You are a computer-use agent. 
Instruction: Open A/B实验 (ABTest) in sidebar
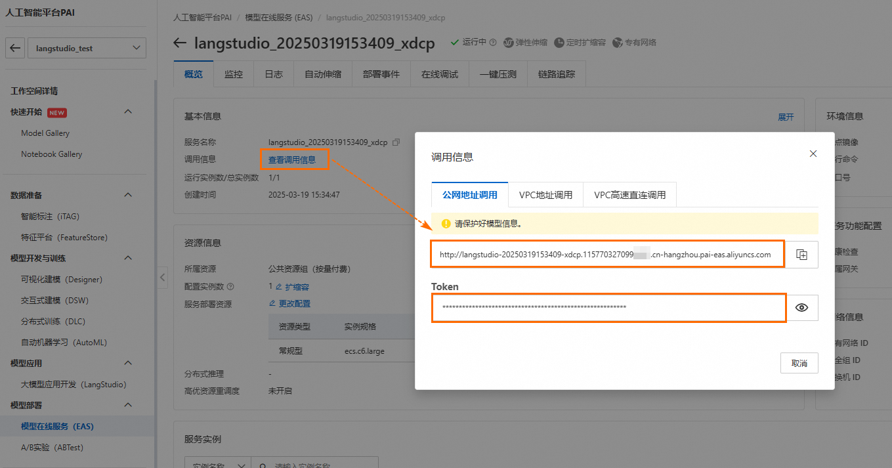(x=53, y=447)
